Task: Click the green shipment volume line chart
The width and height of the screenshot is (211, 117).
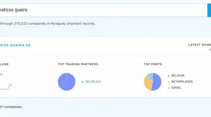Action: [8, 87]
